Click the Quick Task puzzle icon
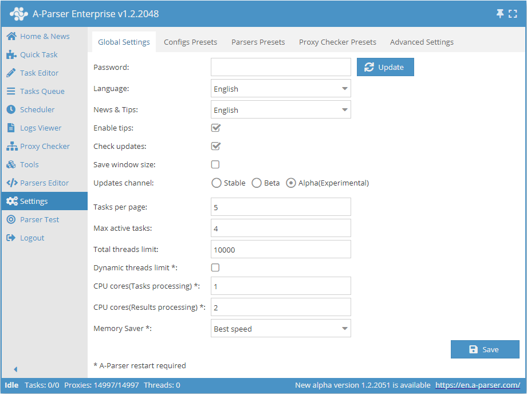527x394 pixels. point(11,54)
